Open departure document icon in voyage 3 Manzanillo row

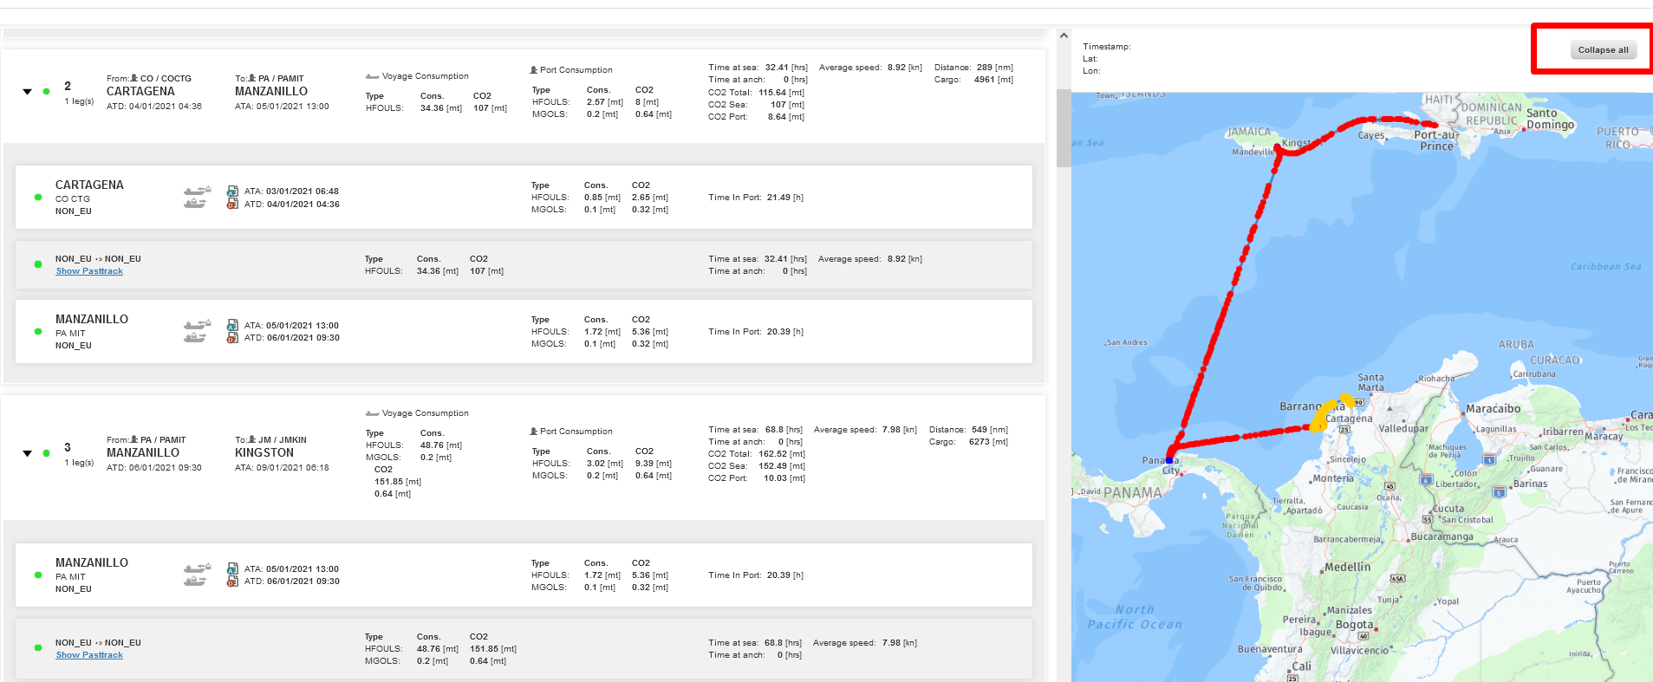232,581
